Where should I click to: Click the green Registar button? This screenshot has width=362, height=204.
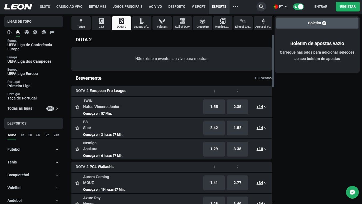pyautogui.click(x=347, y=7)
